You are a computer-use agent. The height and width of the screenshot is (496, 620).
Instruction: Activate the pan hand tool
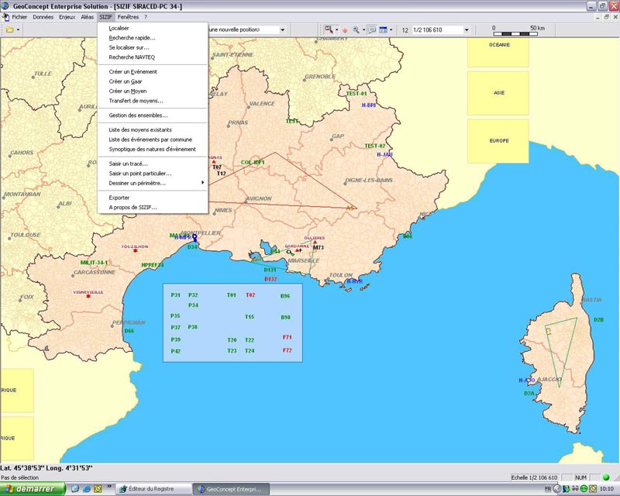pos(345,29)
